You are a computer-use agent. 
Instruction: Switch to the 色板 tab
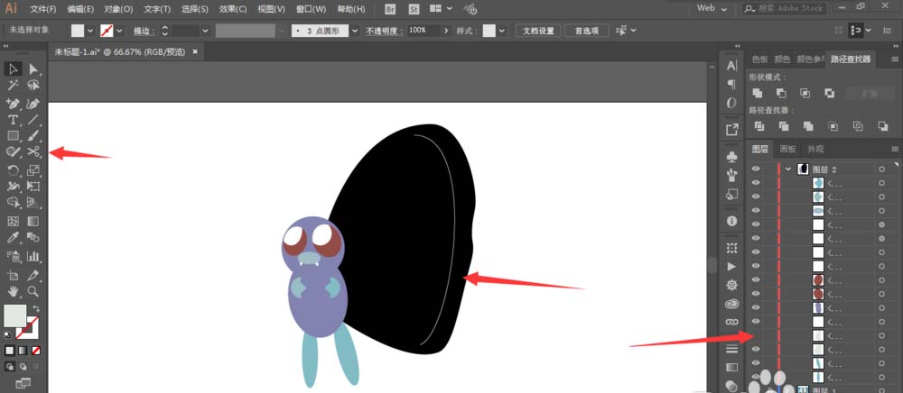[x=760, y=59]
